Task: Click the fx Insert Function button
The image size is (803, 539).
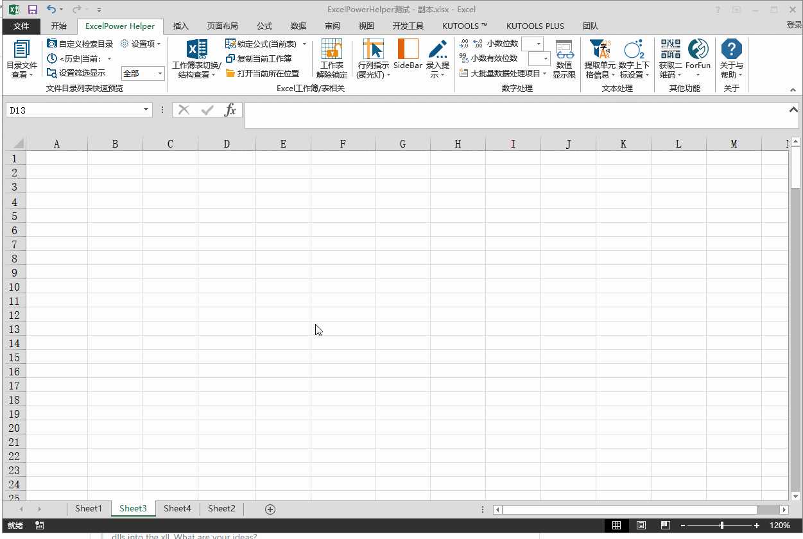Action: pos(230,110)
